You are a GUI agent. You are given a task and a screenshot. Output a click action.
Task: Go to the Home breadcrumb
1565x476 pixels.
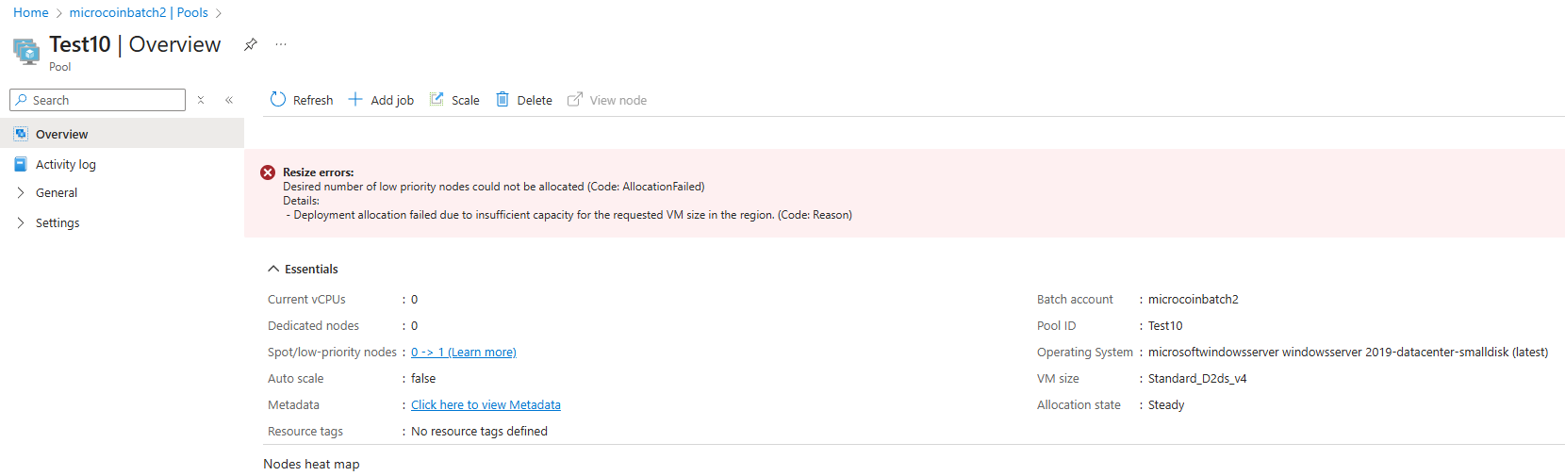[31, 12]
